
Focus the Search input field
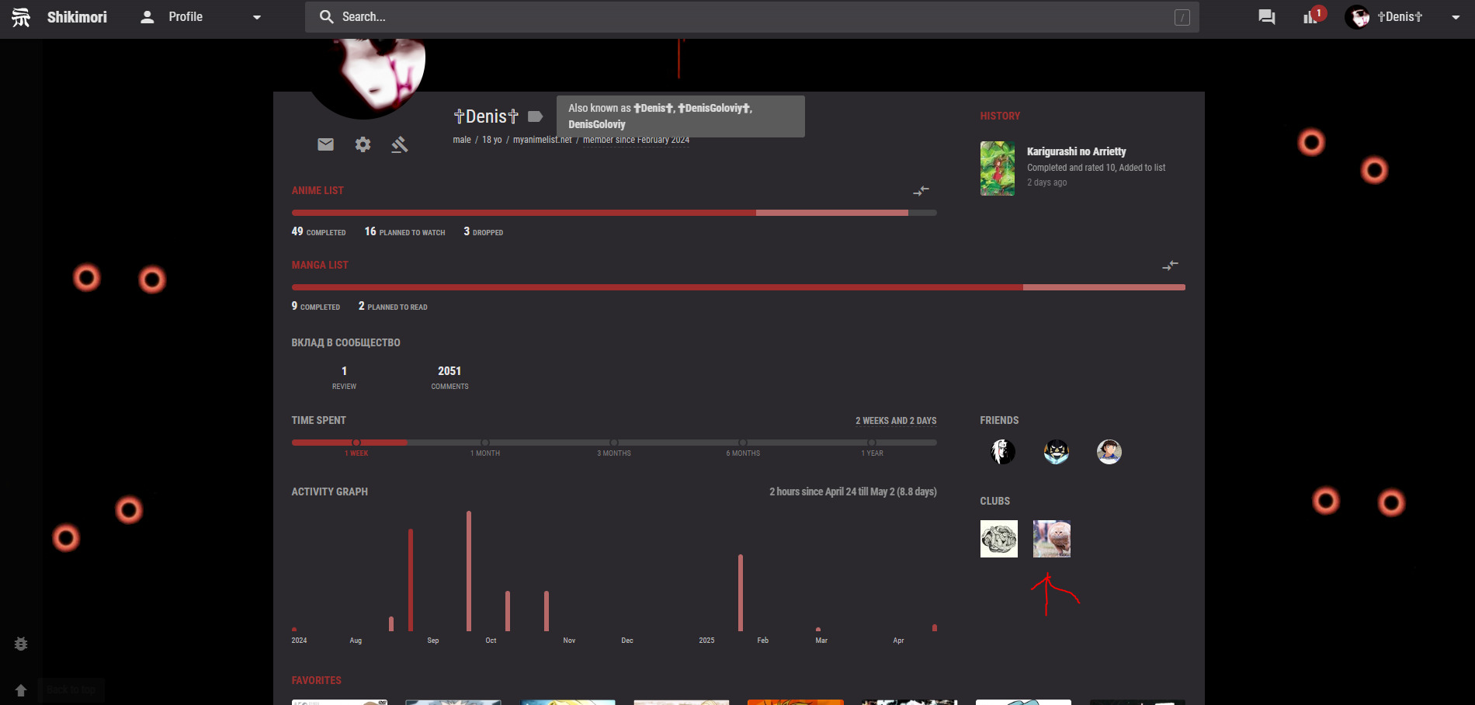tap(745, 17)
